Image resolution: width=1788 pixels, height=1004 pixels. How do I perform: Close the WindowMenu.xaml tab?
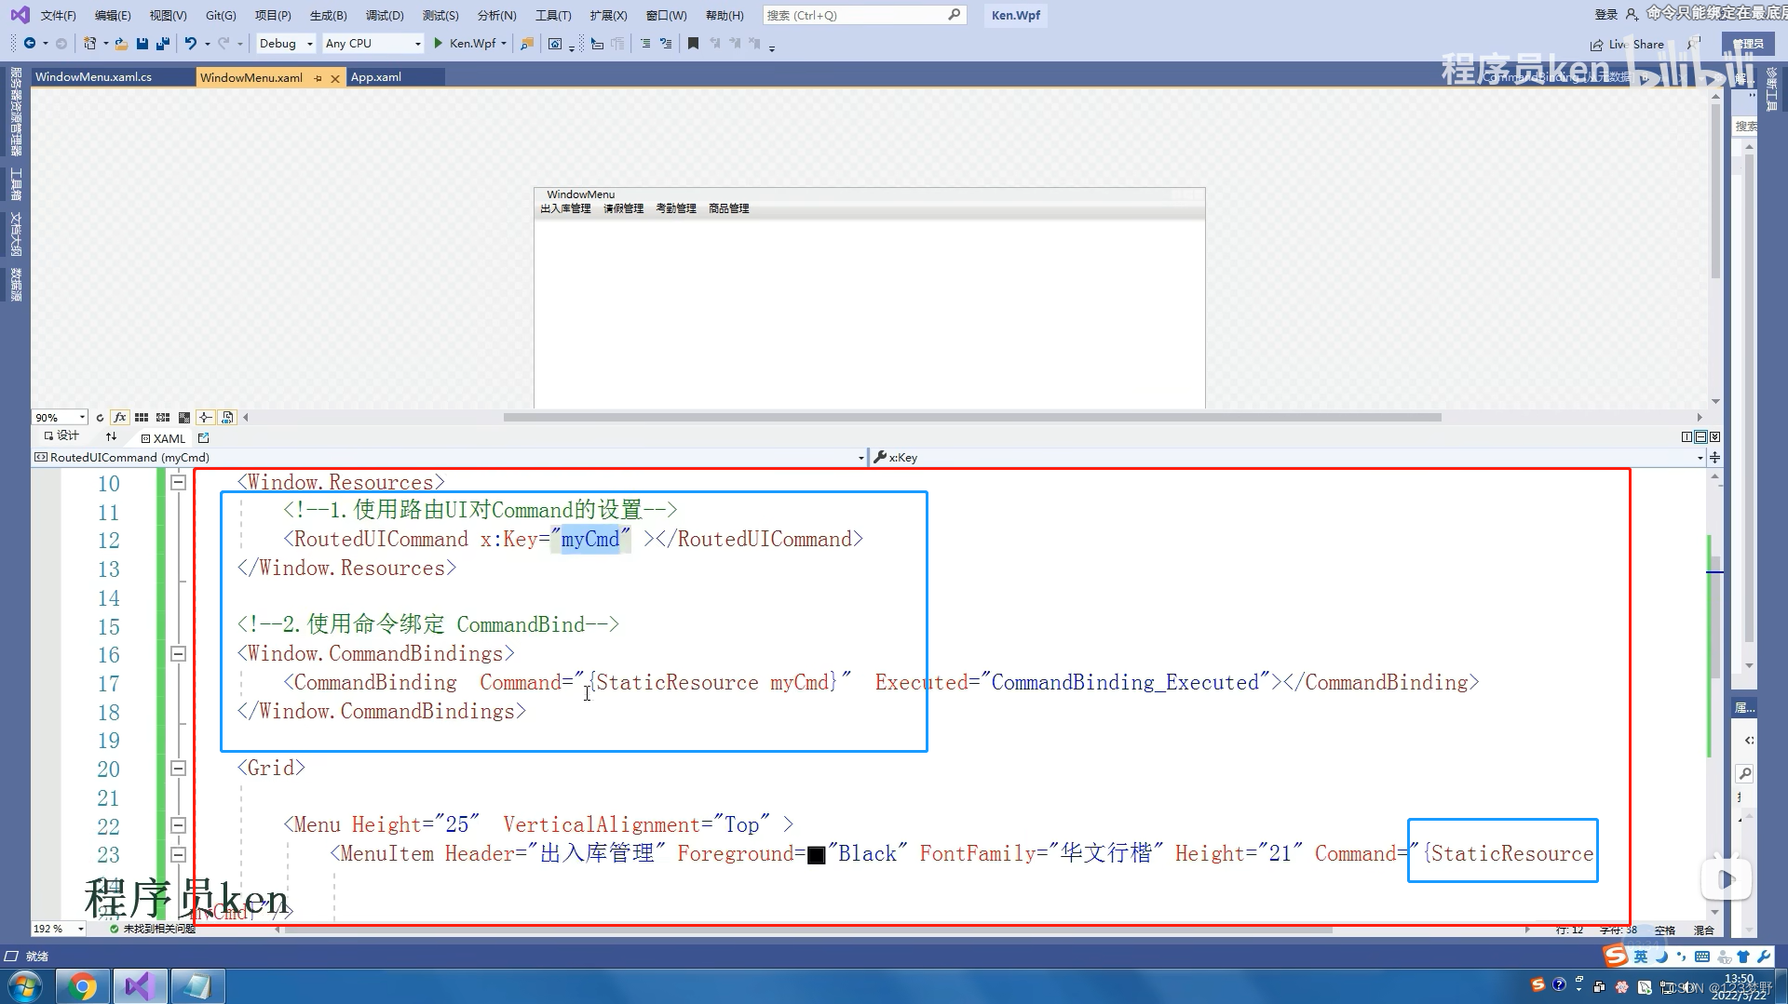tap(335, 78)
